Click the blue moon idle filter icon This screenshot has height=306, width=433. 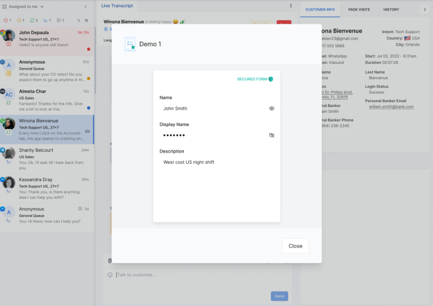pos(45,20)
